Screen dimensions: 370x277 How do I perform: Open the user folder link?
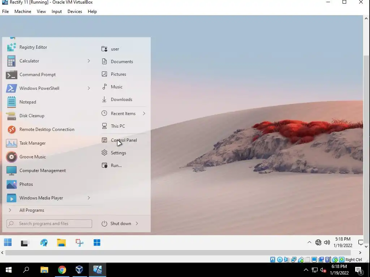tap(115, 49)
